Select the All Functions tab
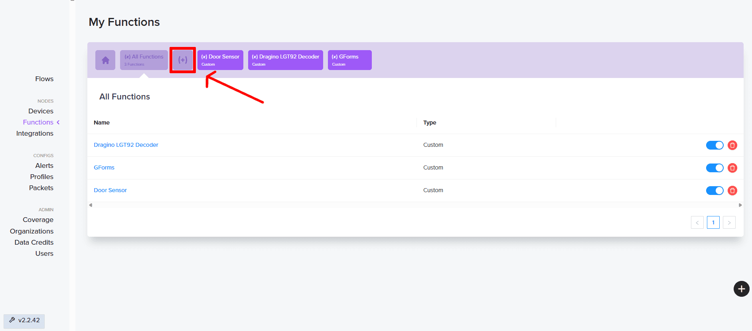Image resolution: width=752 pixels, height=331 pixels. (144, 60)
